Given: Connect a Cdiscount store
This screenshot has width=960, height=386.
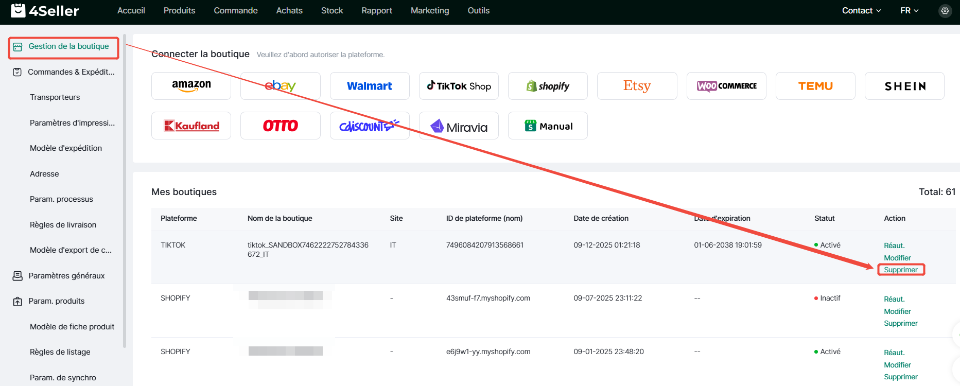Looking at the screenshot, I should pos(370,126).
